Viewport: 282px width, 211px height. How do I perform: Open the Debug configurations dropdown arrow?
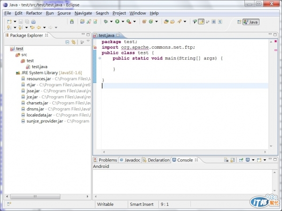[x=111, y=22]
